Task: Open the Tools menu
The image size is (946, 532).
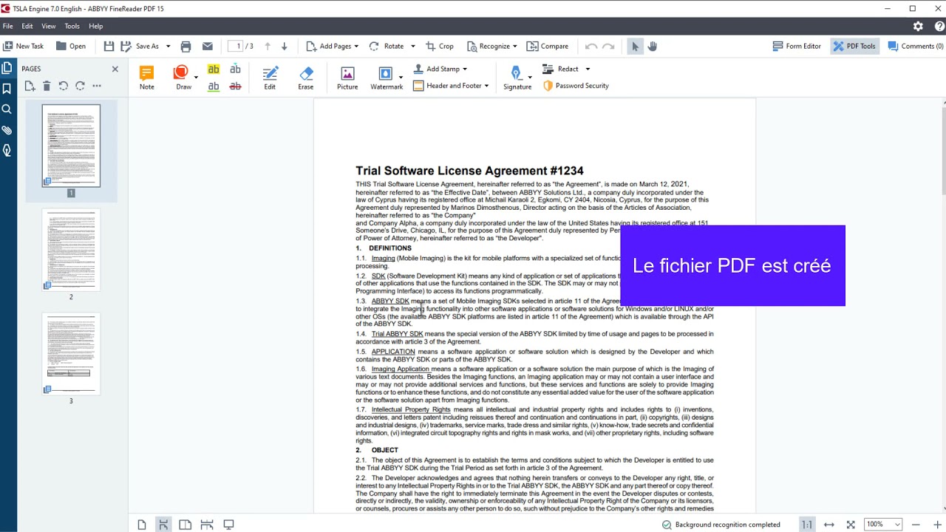Action: 72,26
